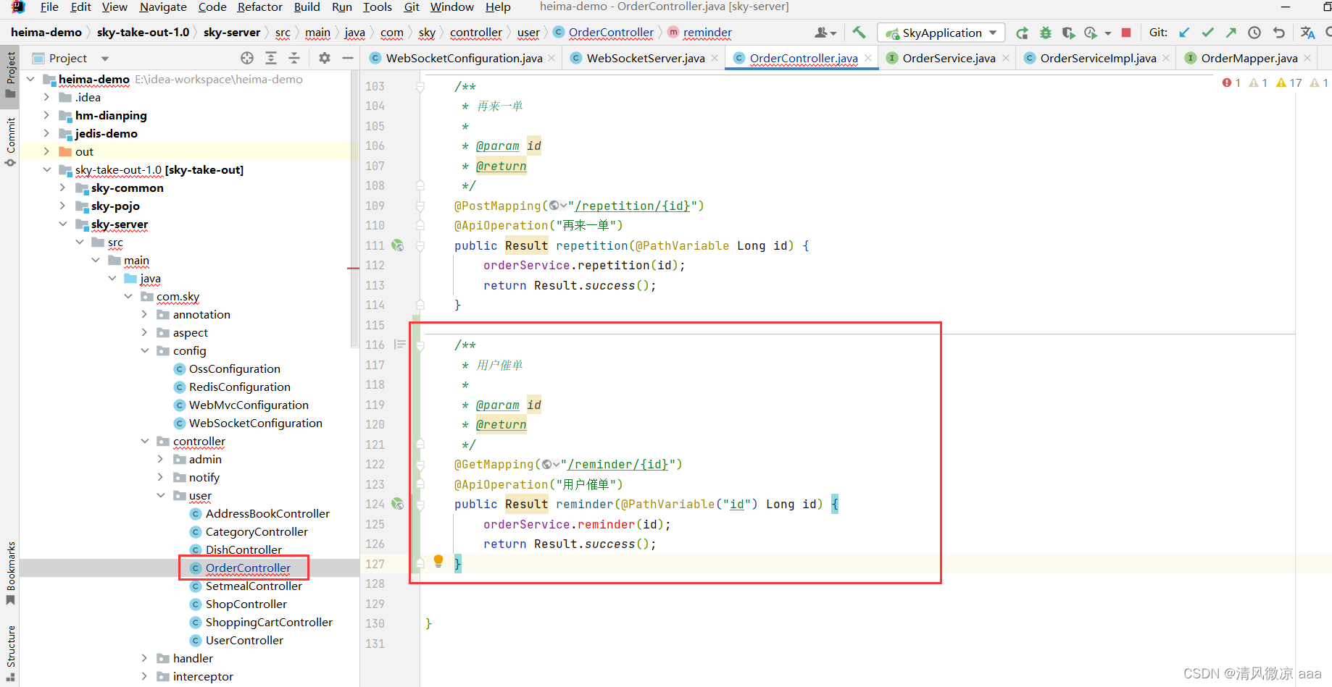This screenshot has height=687, width=1332.
Task: Stop the running application red square
Action: pyautogui.click(x=1126, y=33)
